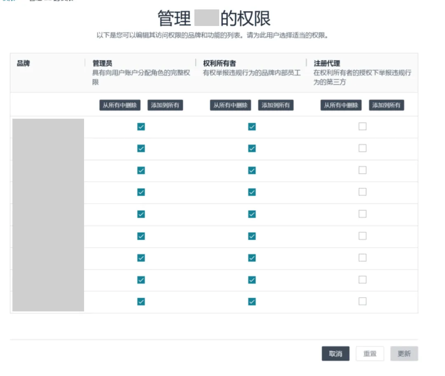
Task: Click 添加到所有 under the 管理员 column
Action: coord(165,105)
